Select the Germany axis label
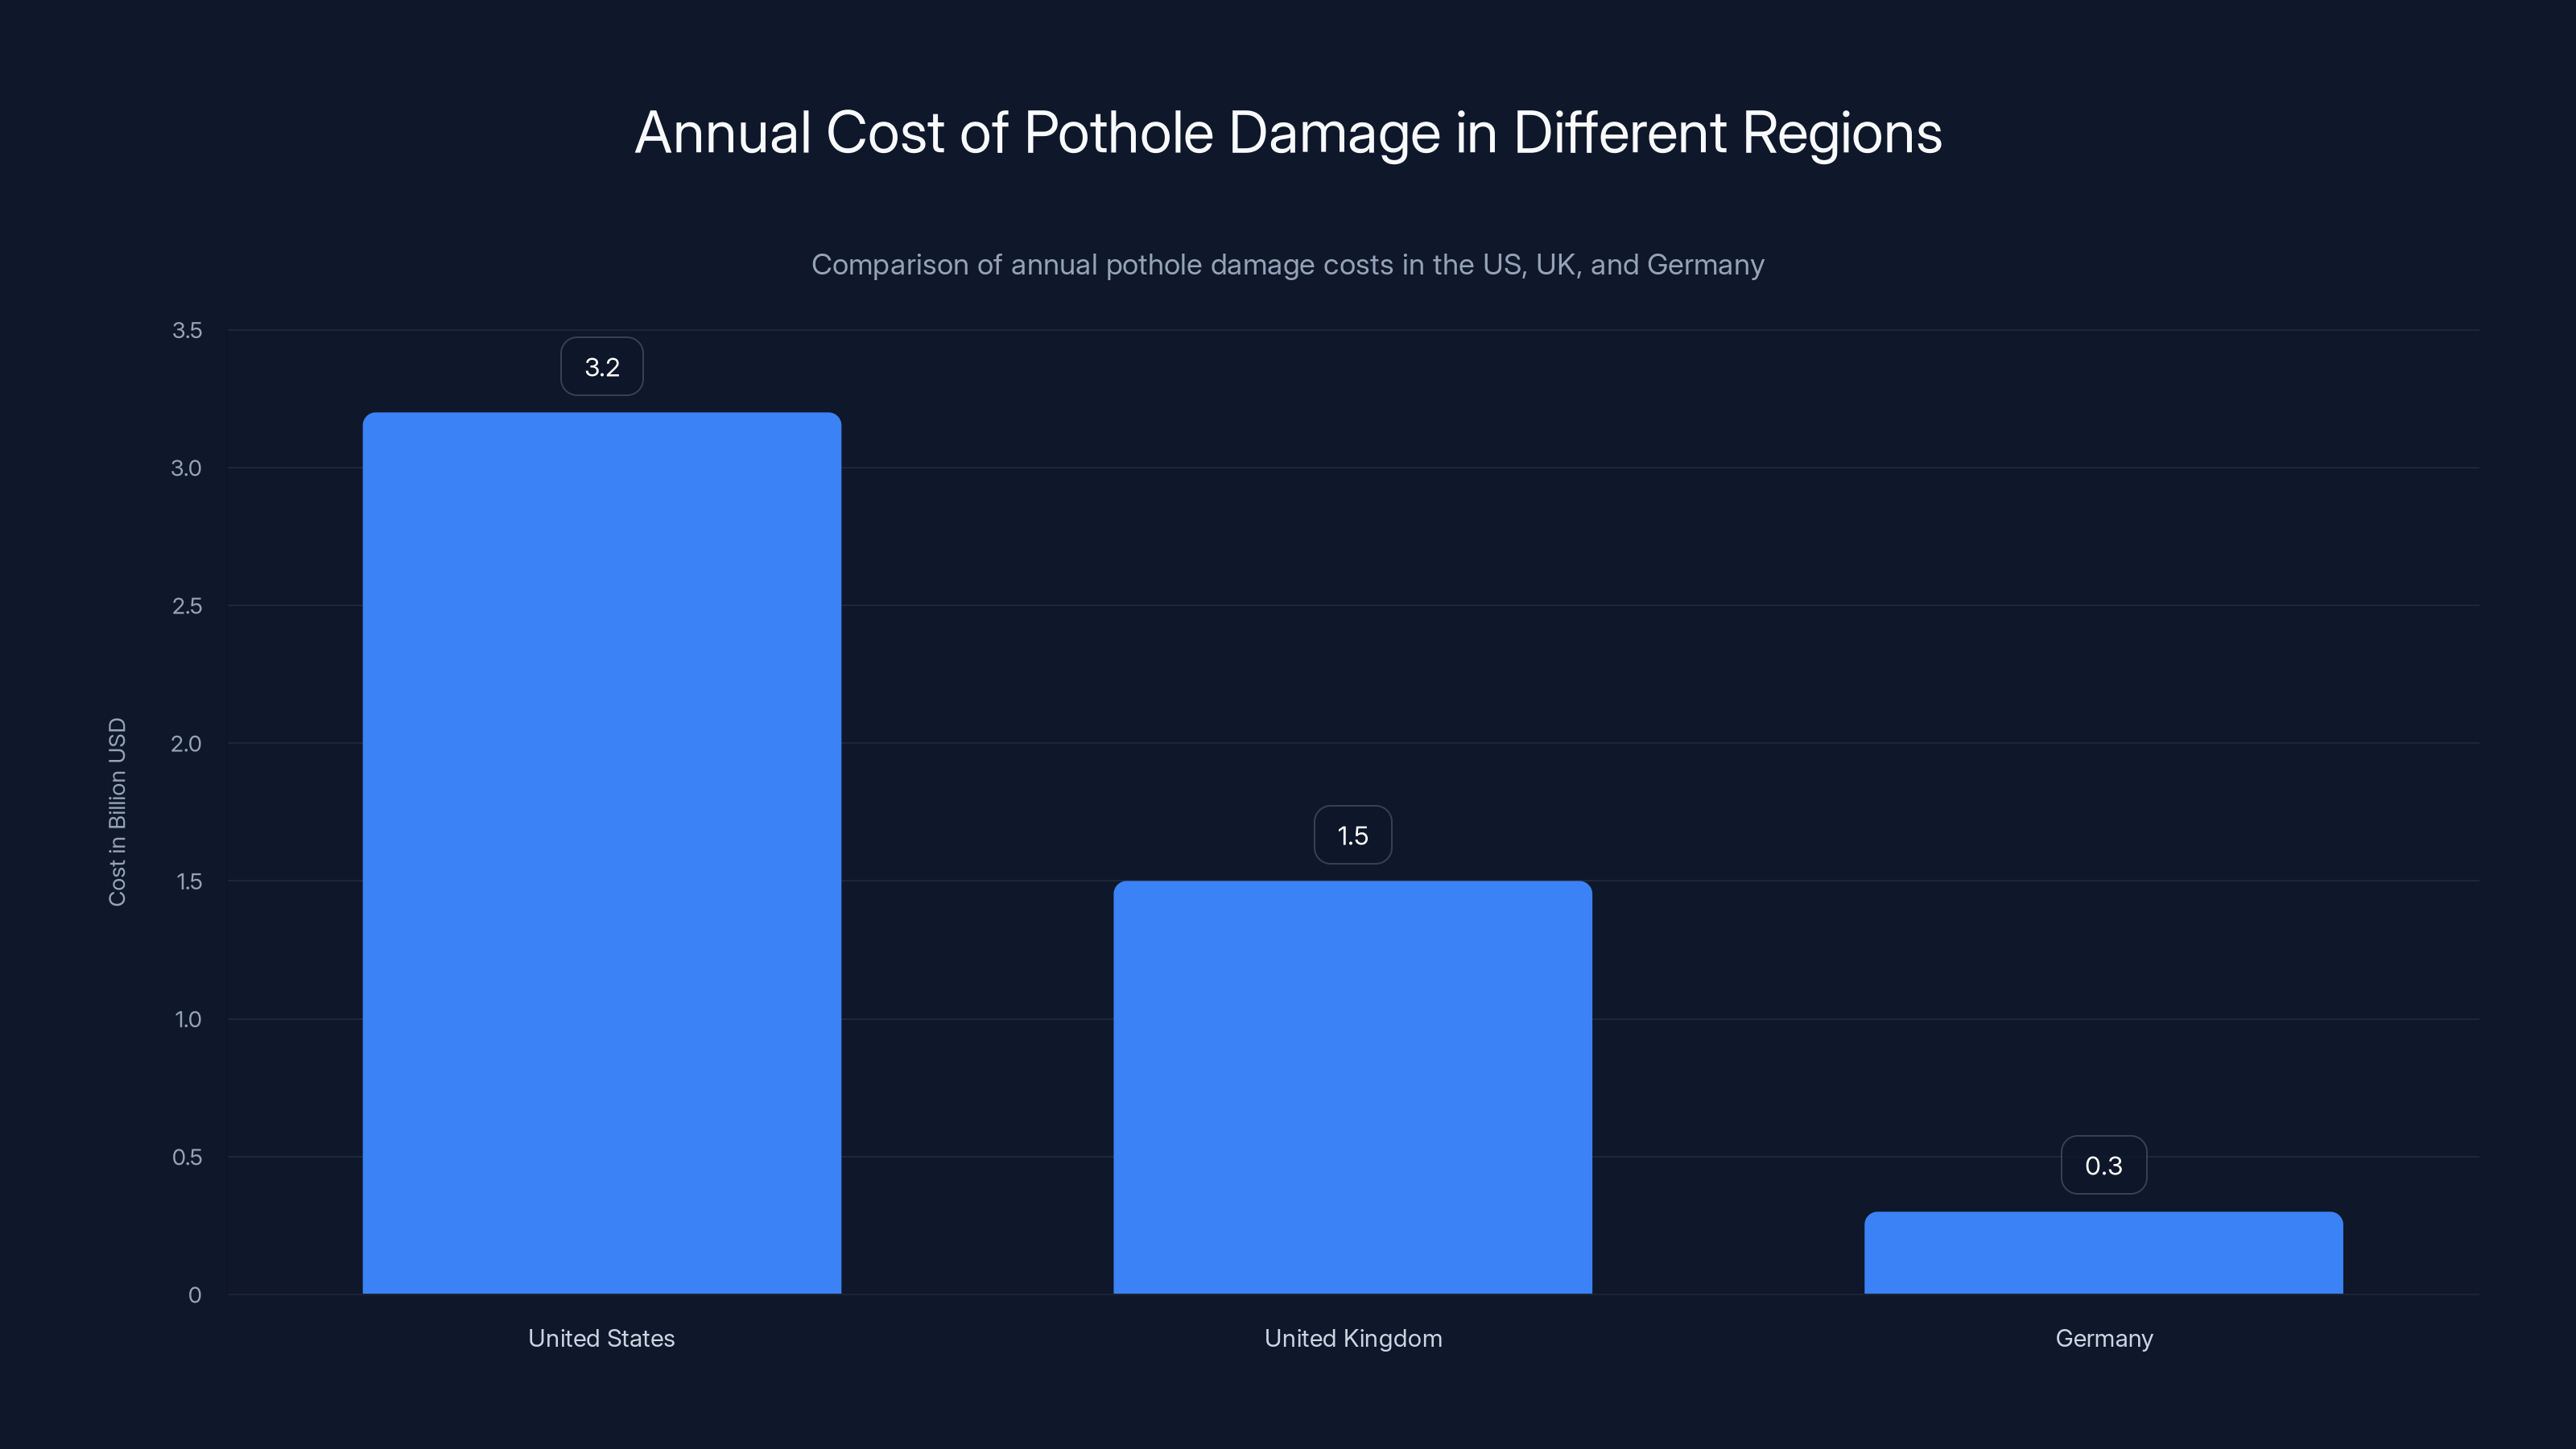 pos(2104,1338)
